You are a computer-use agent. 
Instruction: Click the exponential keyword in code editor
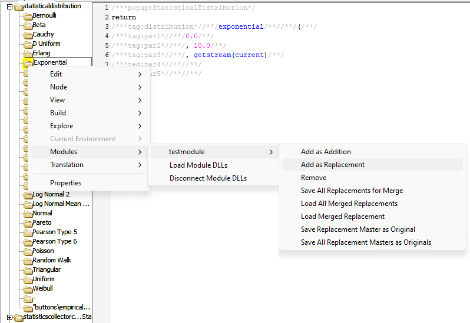click(241, 26)
